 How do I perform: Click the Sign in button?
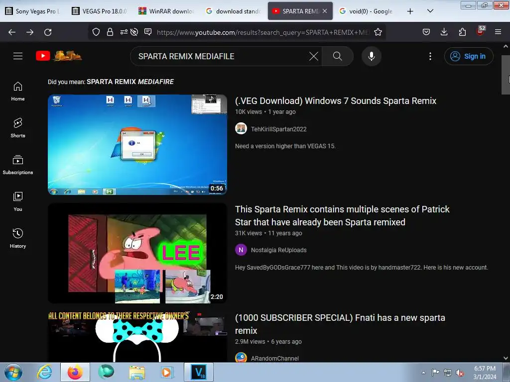coord(469,56)
